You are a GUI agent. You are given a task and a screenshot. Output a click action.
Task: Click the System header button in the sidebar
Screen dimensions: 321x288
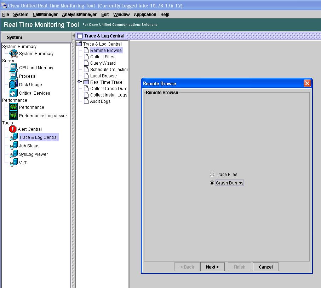(x=36, y=37)
